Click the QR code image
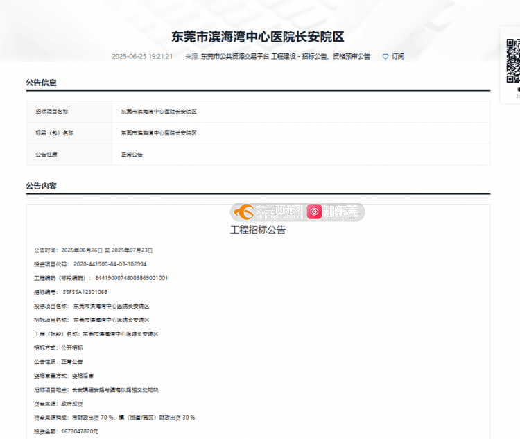Image resolution: width=520 pixels, height=439 pixels. click(x=513, y=61)
